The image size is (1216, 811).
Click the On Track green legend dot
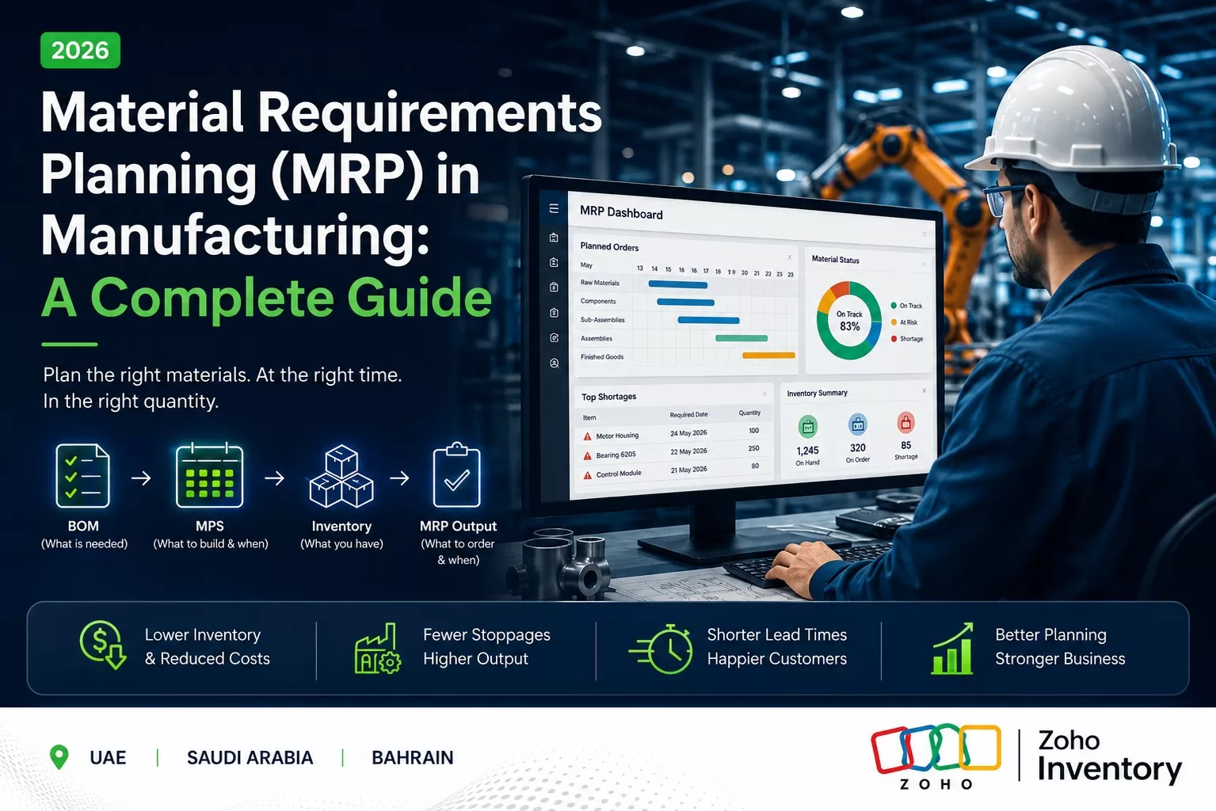[894, 305]
